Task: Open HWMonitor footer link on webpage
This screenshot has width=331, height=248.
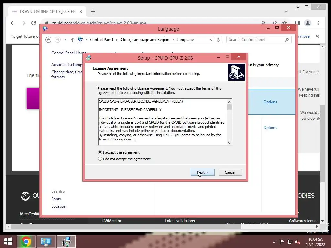Action: [111, 221]
